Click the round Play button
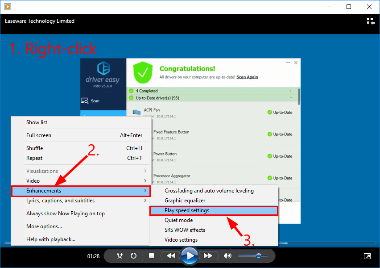The width and height of the screenshot is (380, 268). coord(190,255)
